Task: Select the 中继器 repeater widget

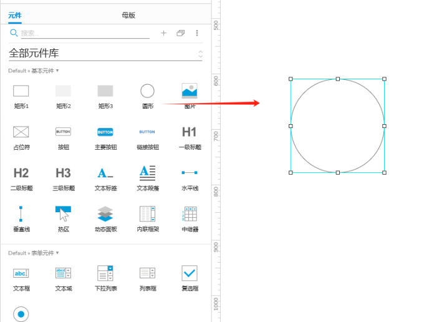Action: 190,219
